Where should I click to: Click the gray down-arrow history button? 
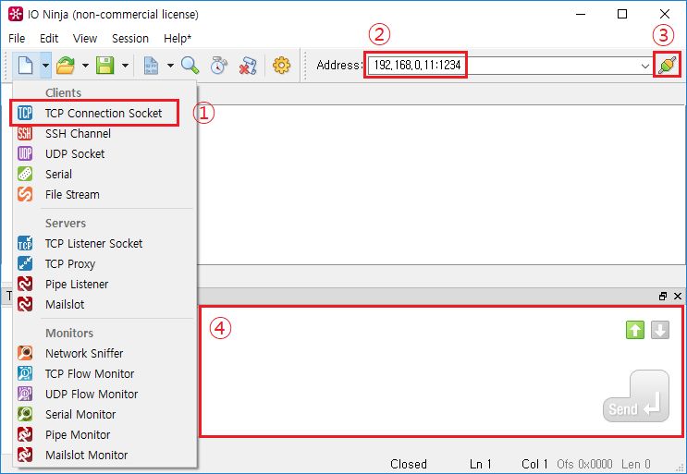(x=660, y=330)
